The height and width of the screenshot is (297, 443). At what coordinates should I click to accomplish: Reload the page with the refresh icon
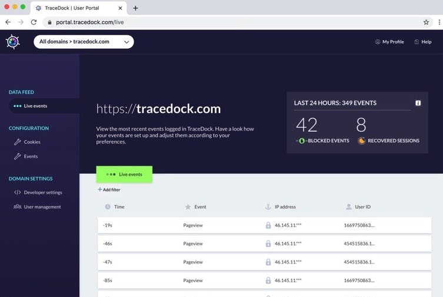pyautogui.click(x=34, y=22)
